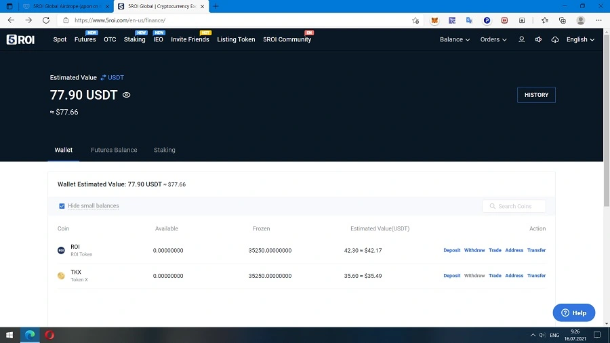Image resolution: width=610 pixels, height=343 pixels.
Task: Open Opera from the taskbar
Action: (x=49, y=335)
